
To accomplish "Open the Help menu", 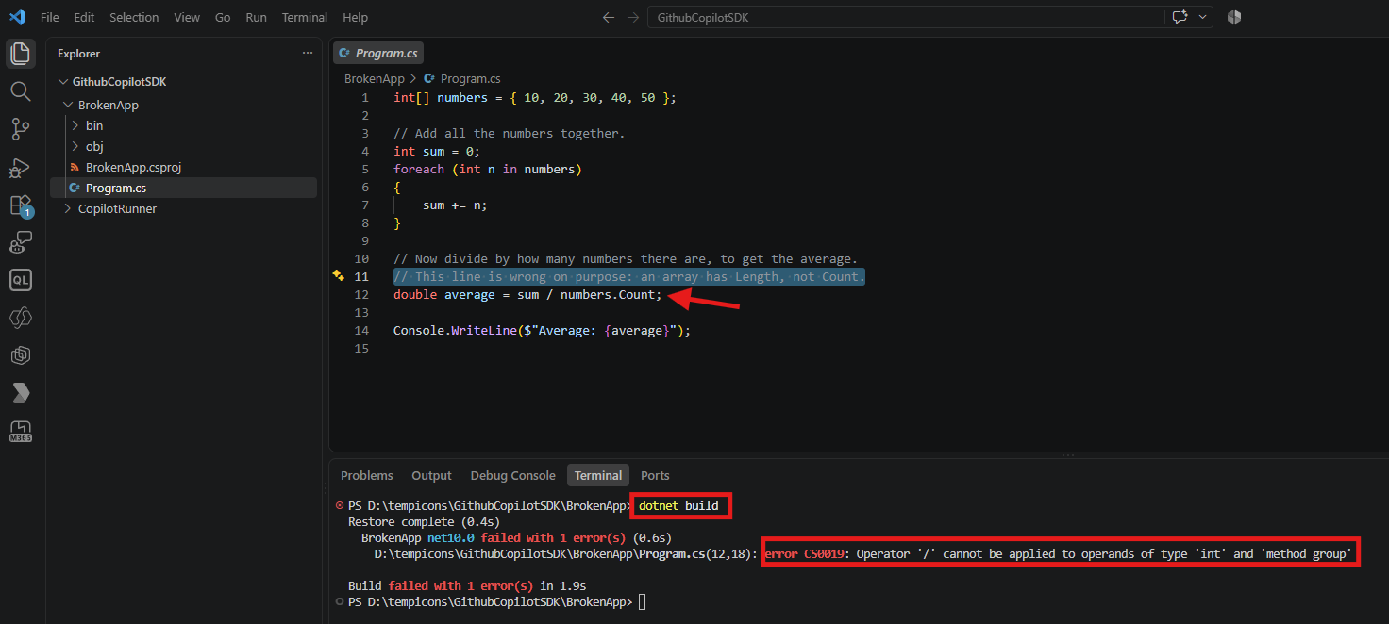I will click(355, 17).
